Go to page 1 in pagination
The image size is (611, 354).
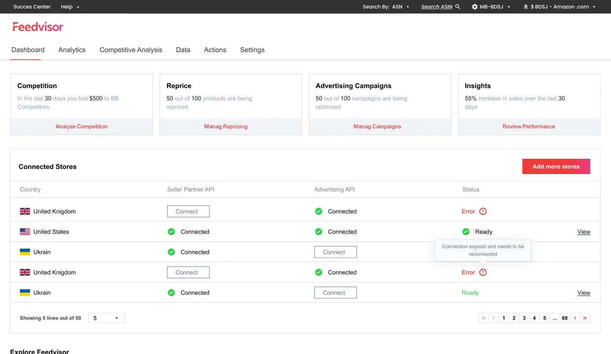[x=504, y=318]
